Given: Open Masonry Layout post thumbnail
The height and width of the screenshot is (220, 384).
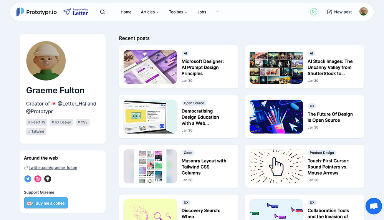Looking at the screenshot, I should coord(150,166).
